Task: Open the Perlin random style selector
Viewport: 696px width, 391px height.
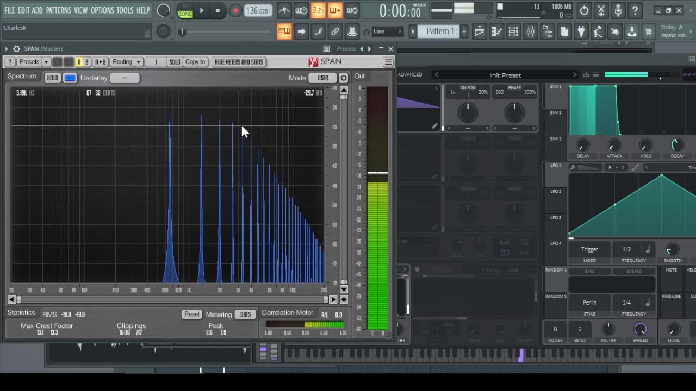Action: [589, 302]
